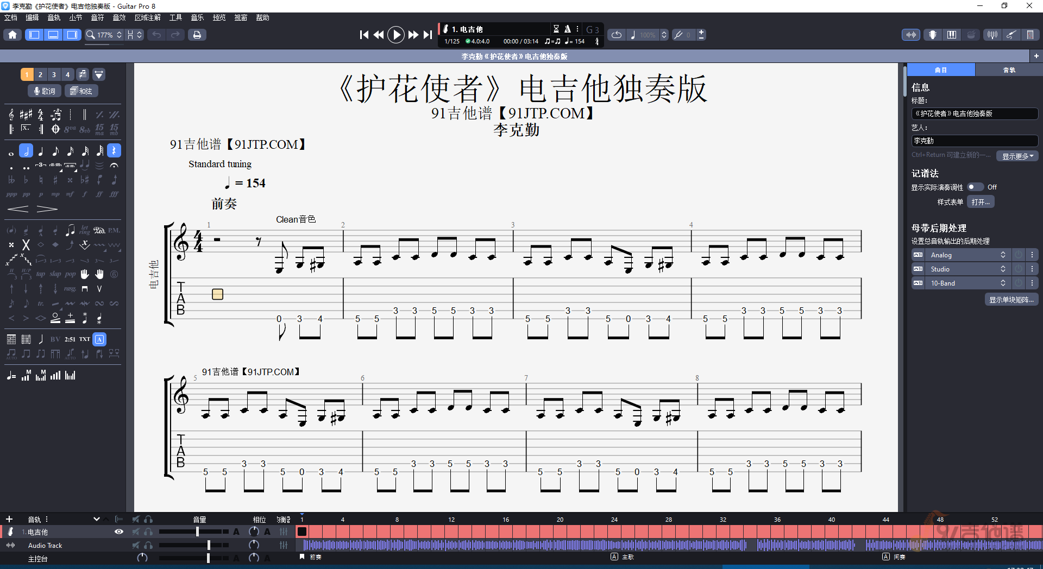This screenshot has width=1043, height=569.
Task: Insert a repeat open bar
Action: coord(11,129)
